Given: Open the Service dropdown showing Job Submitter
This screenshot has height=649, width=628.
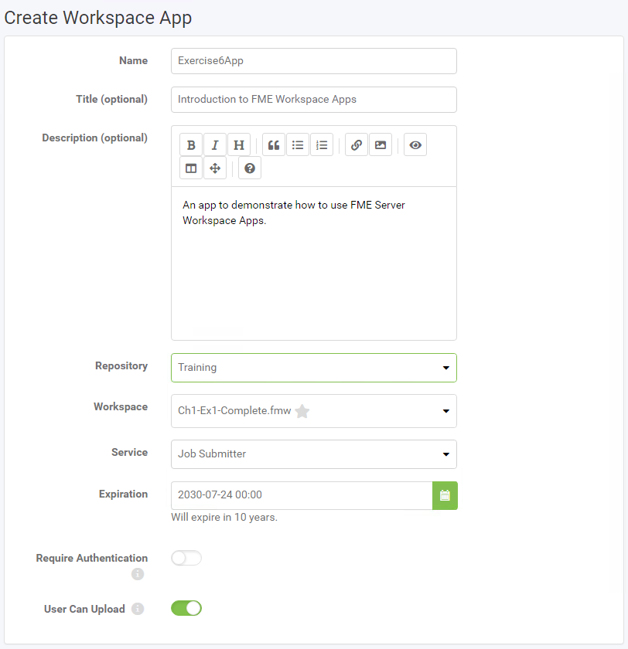Looking at the screenshot, I should [314, 454].
